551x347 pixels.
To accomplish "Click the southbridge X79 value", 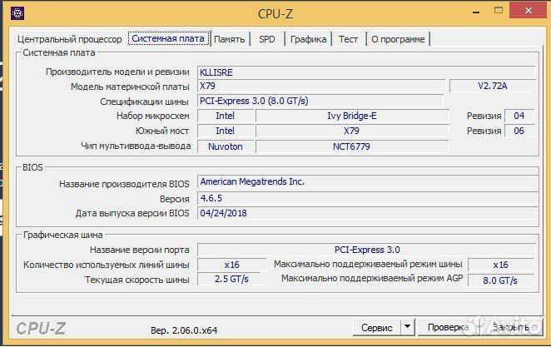I will pyautogui.click(x=352, y=131).
